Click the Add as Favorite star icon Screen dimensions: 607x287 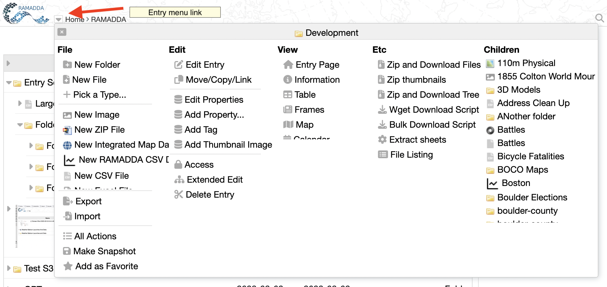click(68, 266)
